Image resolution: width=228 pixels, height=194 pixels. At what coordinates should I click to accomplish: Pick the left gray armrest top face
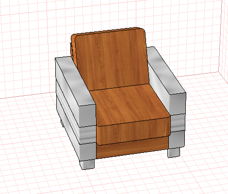point(75,81)
